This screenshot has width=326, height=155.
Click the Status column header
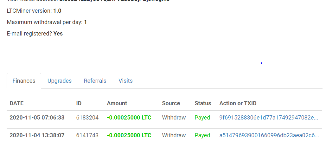[203, 103]
